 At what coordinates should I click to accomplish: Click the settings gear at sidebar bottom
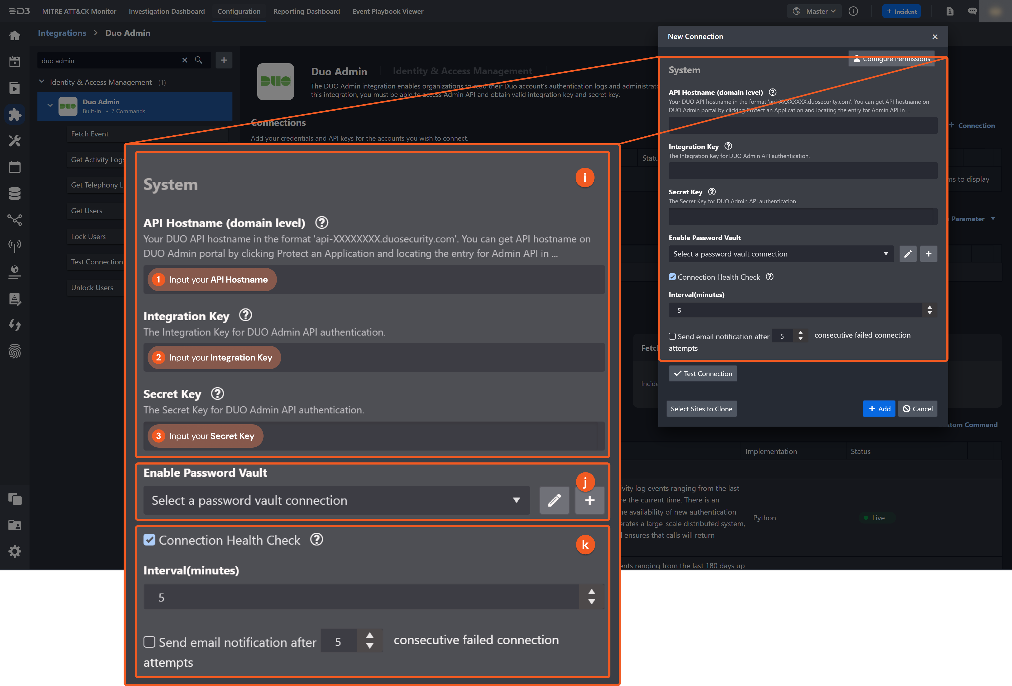click(x=15, y=551)
